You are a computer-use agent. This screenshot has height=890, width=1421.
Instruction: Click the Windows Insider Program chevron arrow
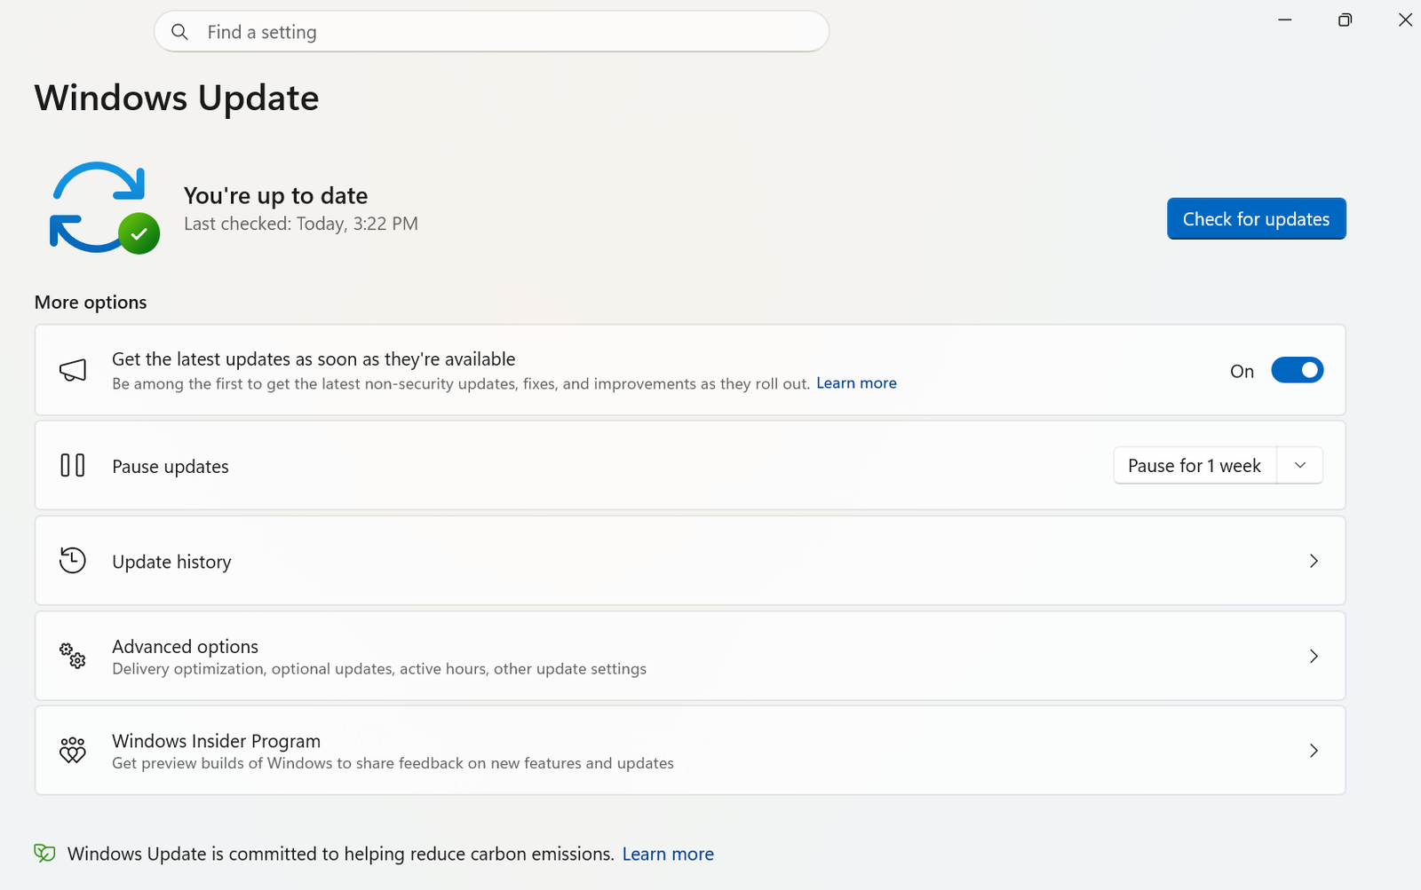tap(1314, 751)
